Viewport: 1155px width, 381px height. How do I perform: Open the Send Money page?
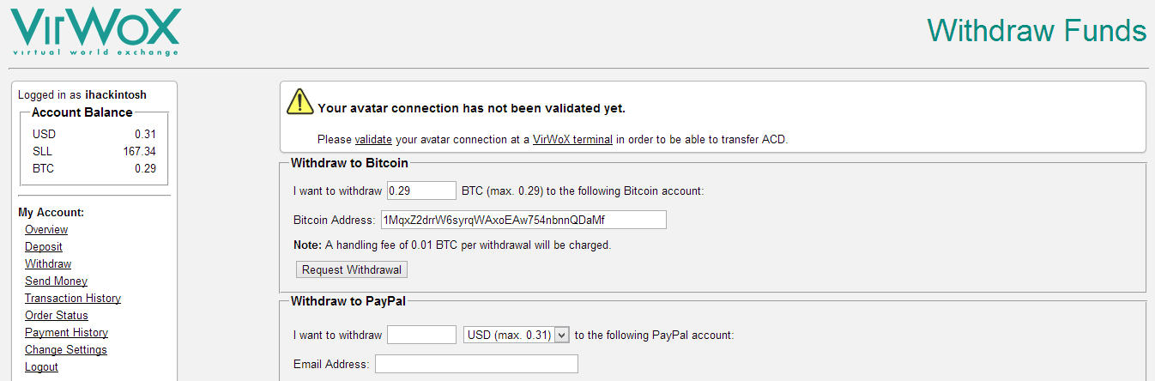pos(56,281)
